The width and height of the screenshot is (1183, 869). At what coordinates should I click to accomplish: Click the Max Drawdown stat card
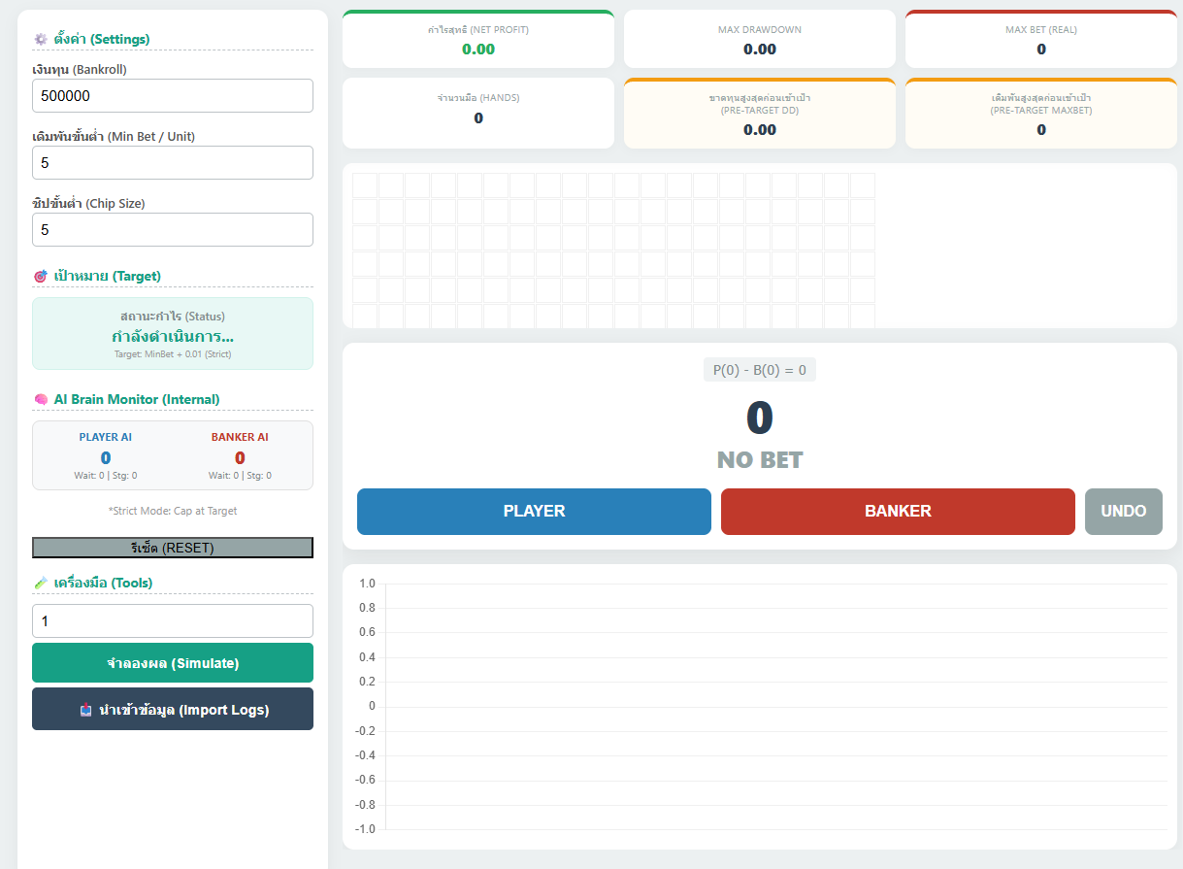coord(759,40)
